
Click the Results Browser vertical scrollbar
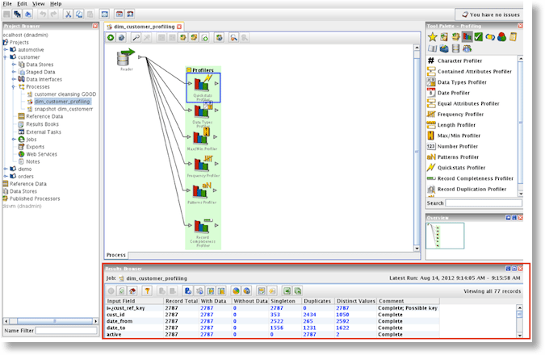(519, 321)
